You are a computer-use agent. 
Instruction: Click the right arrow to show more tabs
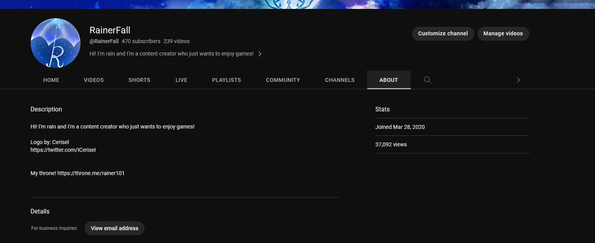518,80
